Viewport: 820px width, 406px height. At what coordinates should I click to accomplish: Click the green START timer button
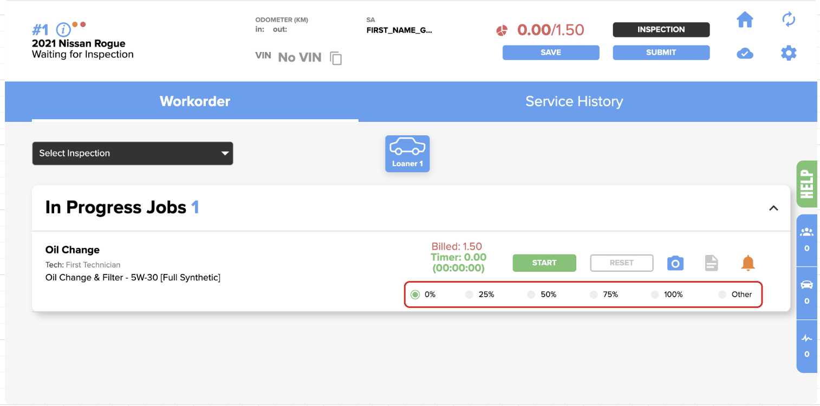click(544, 263)
